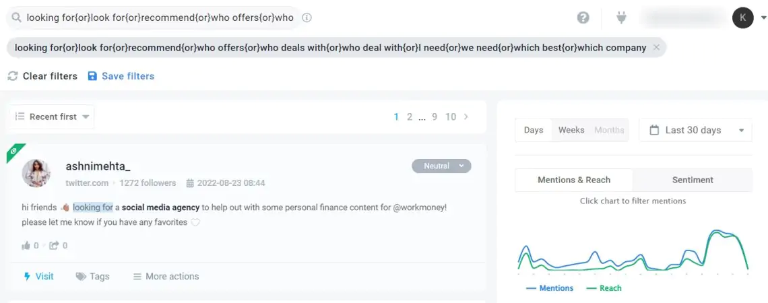Open the Last 30 days date dropdown
768x303 pixels.
click(x=695, y=130)
